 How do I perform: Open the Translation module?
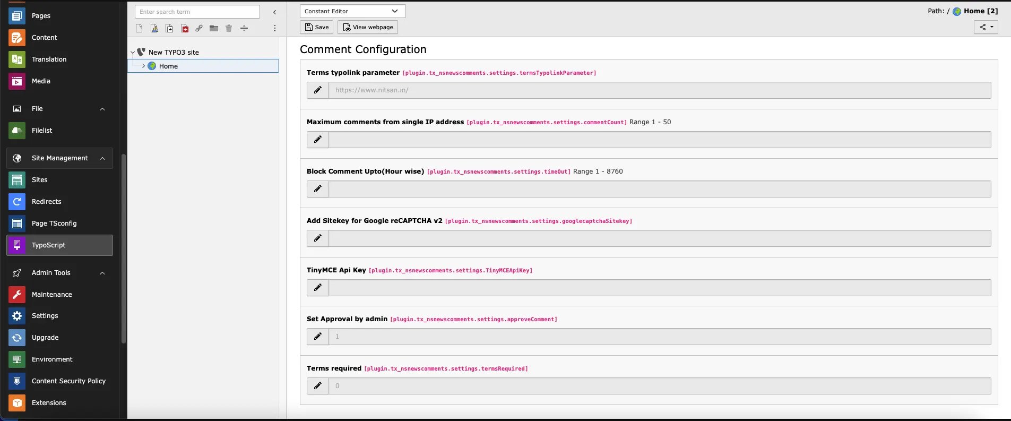pos(59,59)
